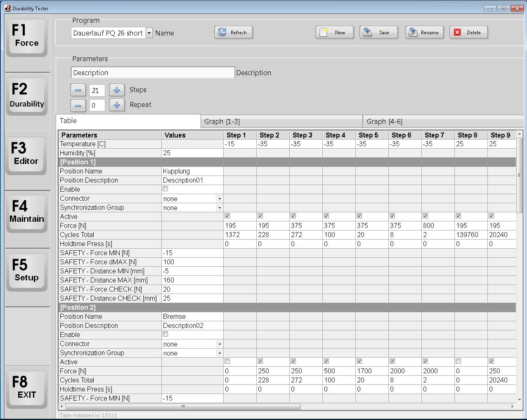This screenshot has height=420, width=527.
Task: Refresh the program list
Action: 233,32
